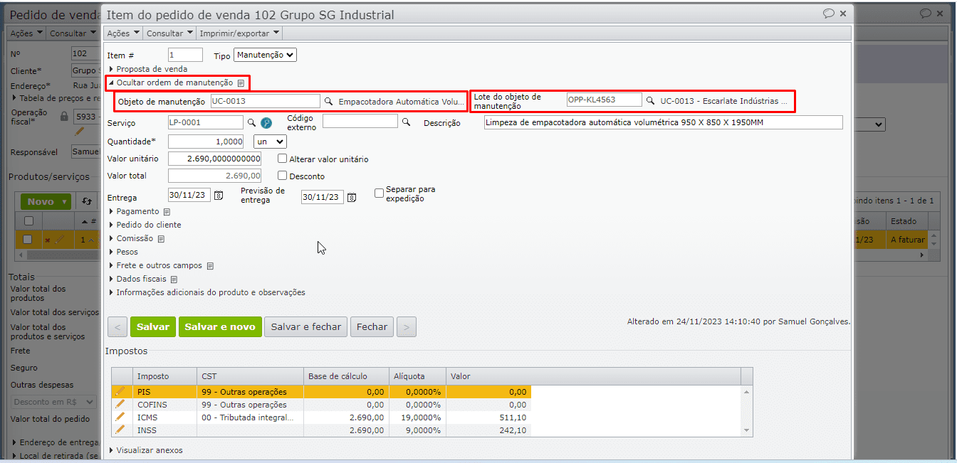Open Consultar menu in background Pedido de venda

point(72,33)
